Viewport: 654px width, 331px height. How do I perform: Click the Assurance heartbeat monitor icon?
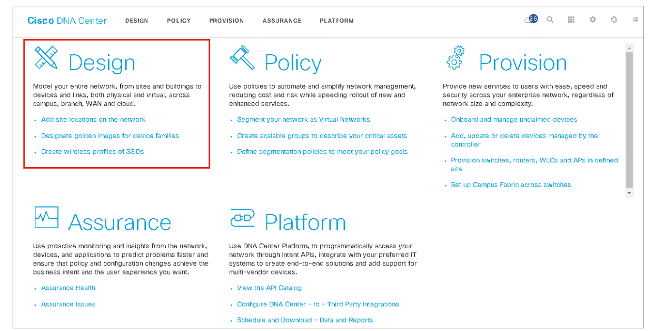click(46, 217)
